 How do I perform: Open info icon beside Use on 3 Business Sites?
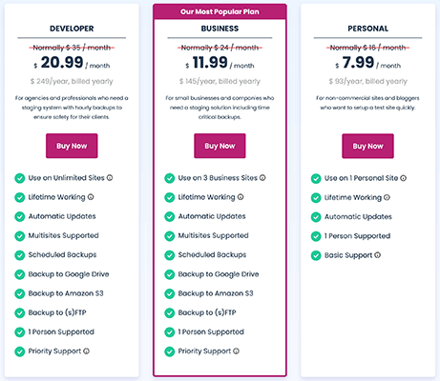262,178
